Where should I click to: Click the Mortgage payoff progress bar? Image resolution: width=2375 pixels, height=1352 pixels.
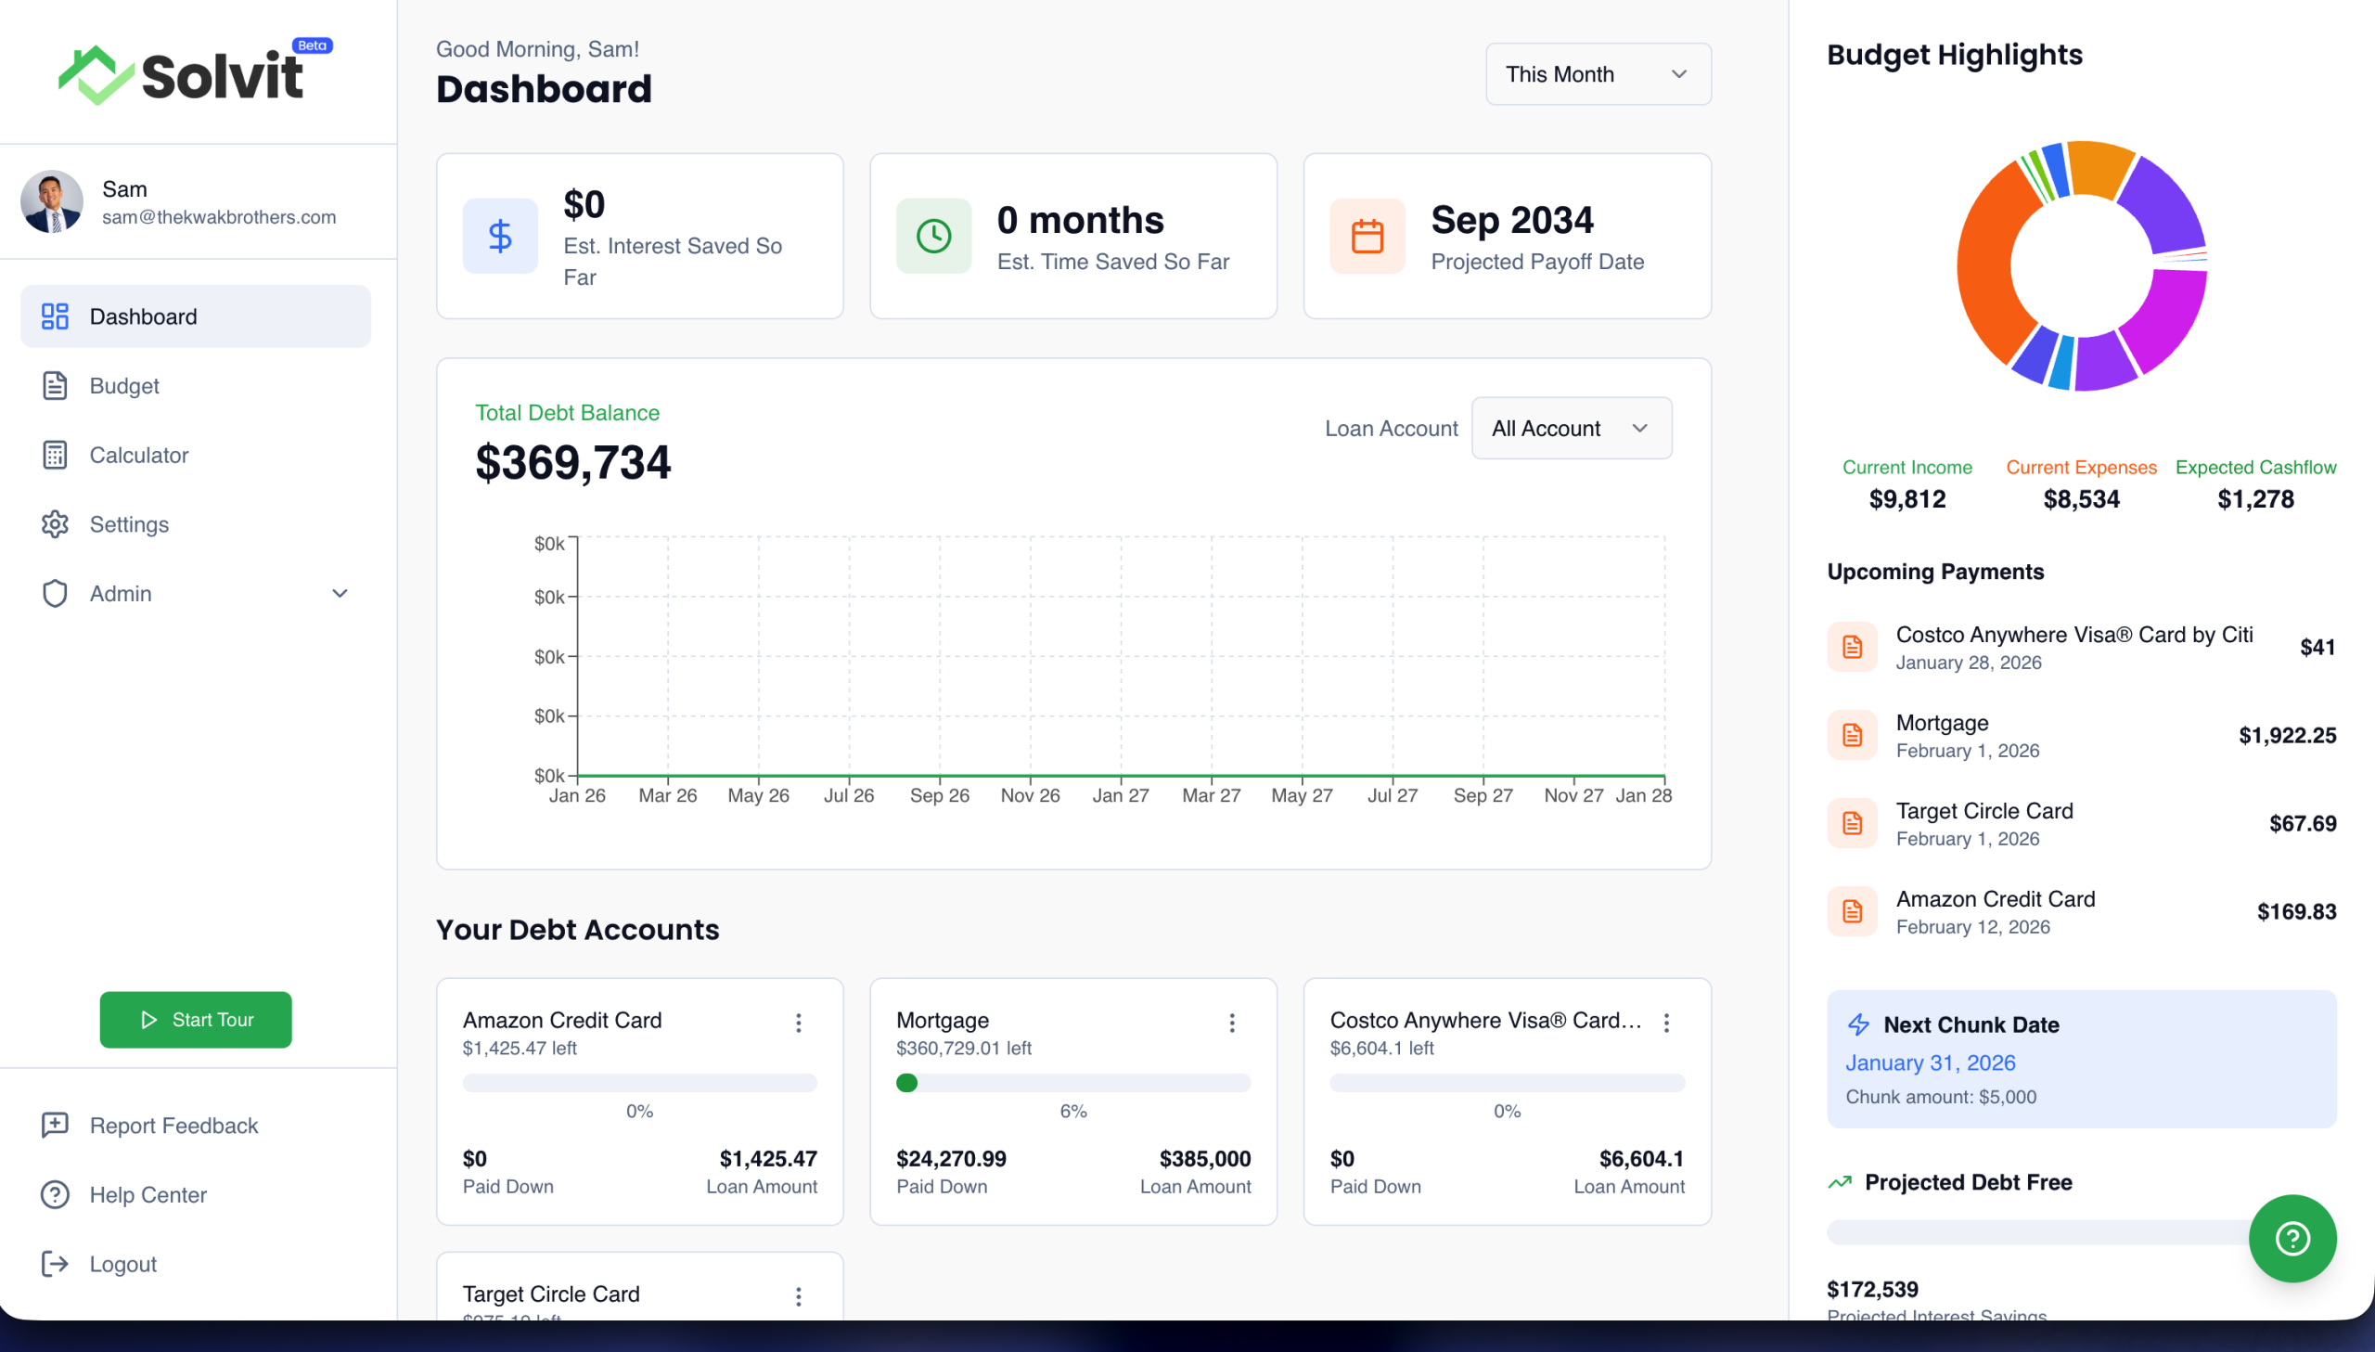pyautogui.click(x=1072, y=1083)
